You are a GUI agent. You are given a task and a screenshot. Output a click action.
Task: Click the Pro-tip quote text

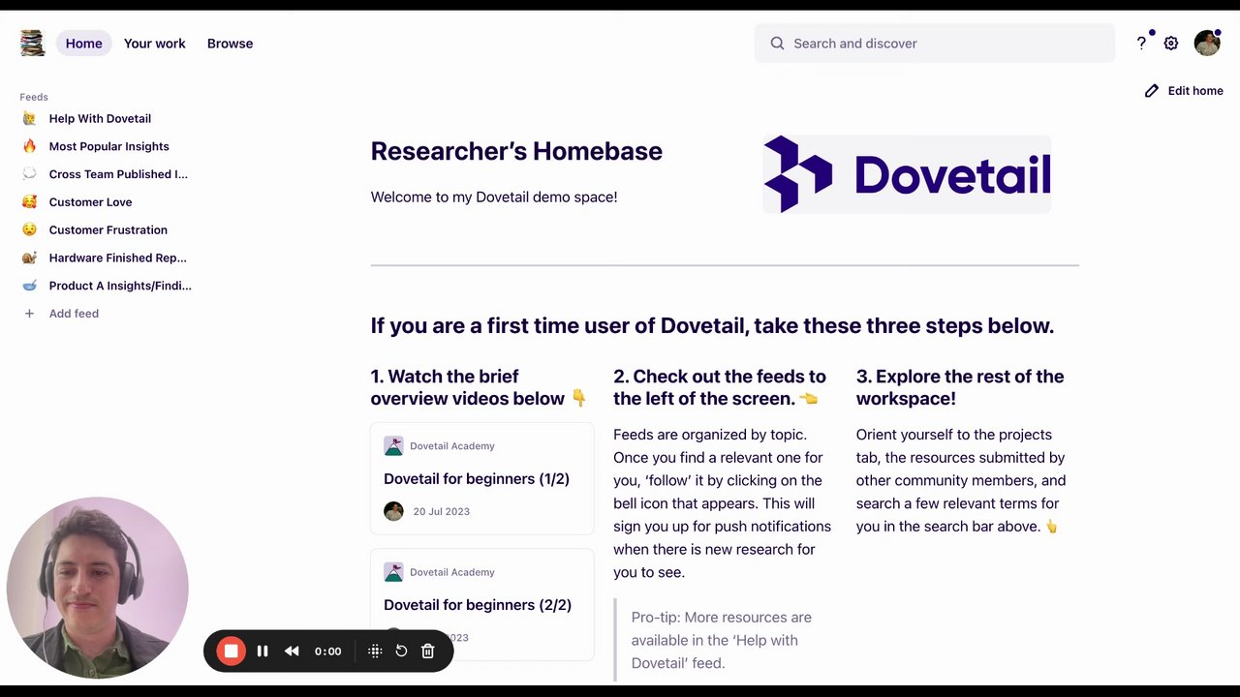click(x=722, y=640)
